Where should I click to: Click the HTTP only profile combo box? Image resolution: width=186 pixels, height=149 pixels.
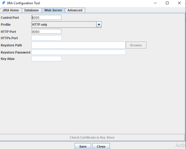coord(66,25)
